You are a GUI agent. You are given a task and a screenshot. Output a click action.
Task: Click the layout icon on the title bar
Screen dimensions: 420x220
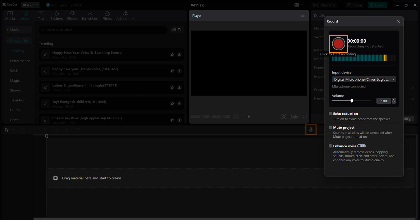(297, 5)
